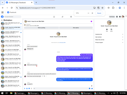Open the Facebook Home icon

click(54, 17)
